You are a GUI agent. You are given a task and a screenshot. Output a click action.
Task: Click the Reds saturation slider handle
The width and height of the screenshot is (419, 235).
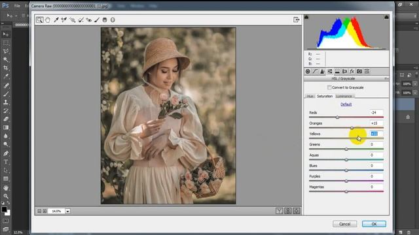(x=338, y=117)
